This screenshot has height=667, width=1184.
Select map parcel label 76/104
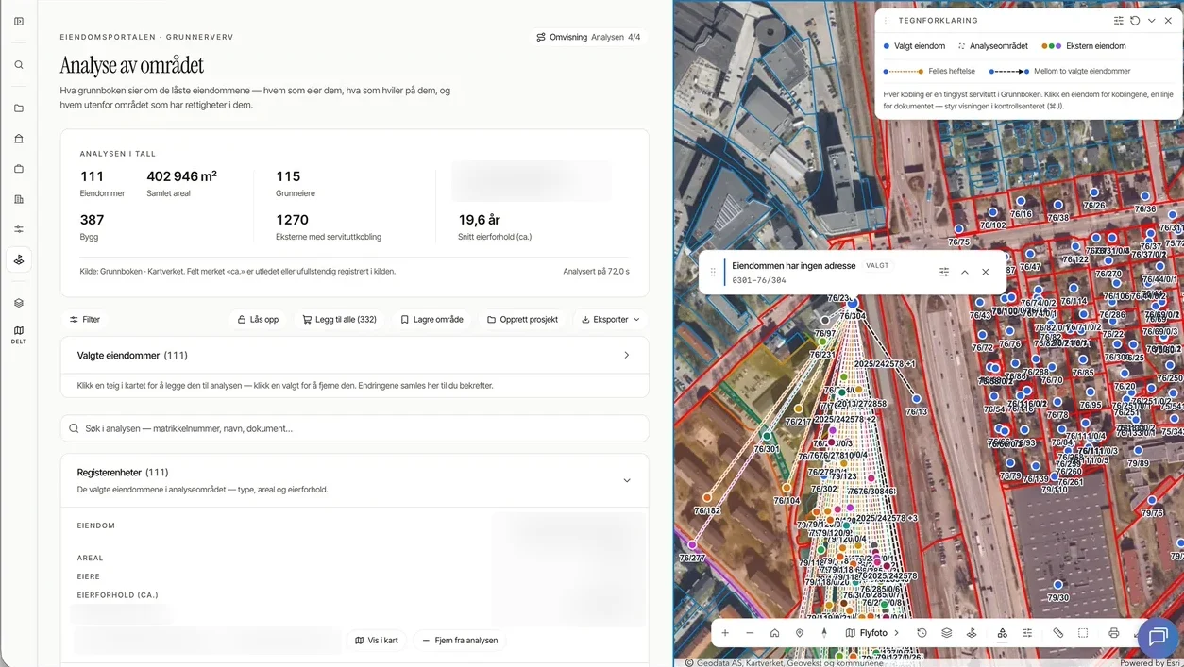tap(786, 501)
